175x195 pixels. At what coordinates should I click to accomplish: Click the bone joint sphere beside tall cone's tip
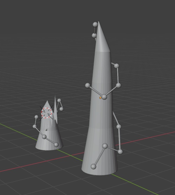click(x=95, y=25)
